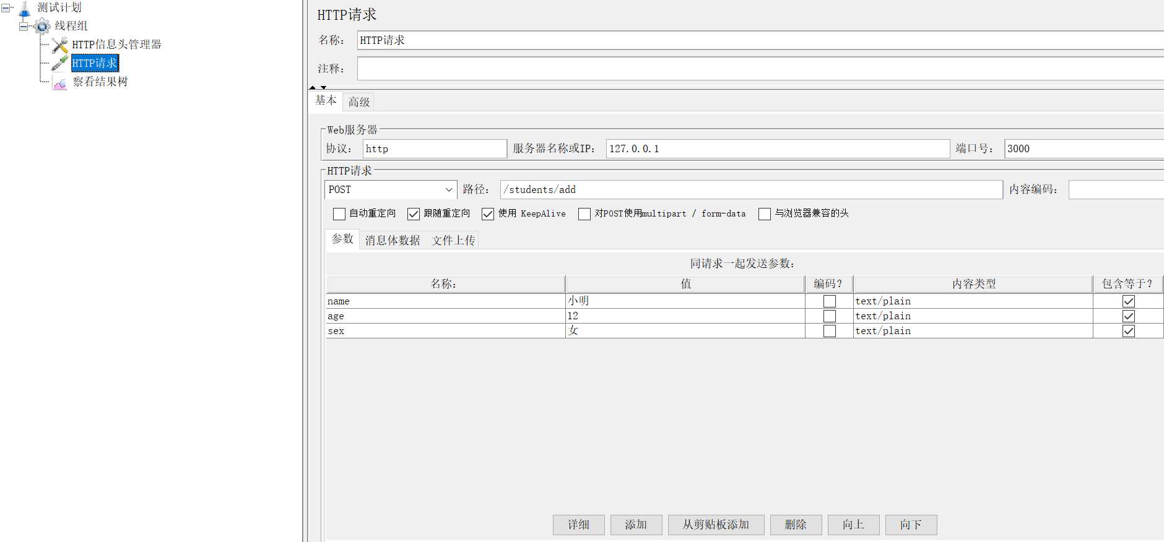Click the 端口号 field showing 3000

click(1084, 149)
